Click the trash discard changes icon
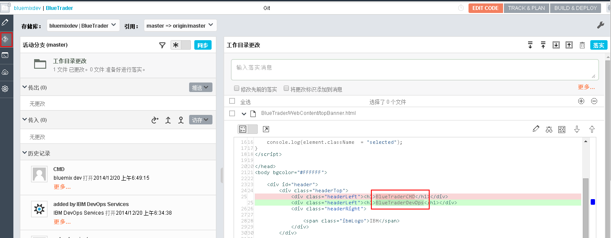 click(x=582, y=45)
